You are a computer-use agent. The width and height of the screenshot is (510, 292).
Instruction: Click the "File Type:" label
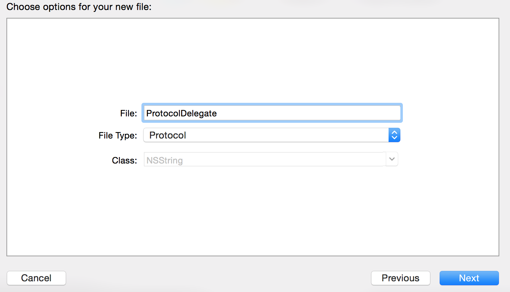118,136
